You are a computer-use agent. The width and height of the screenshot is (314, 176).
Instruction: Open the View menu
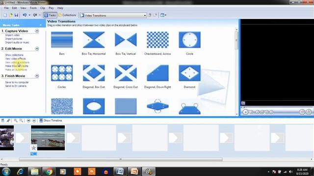tap(23, 8)
